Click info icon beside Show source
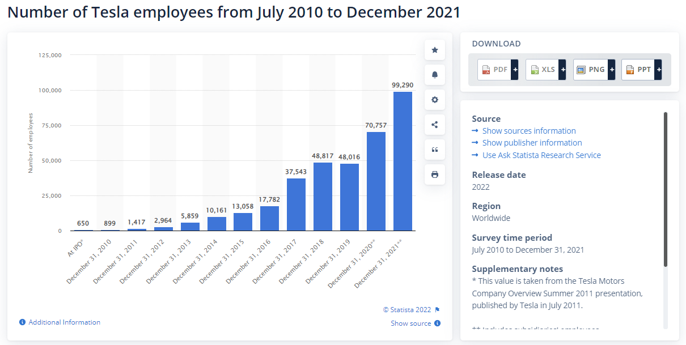Image resolution: width=686 pixels, height=345 pixels. [x=438, y=323]
